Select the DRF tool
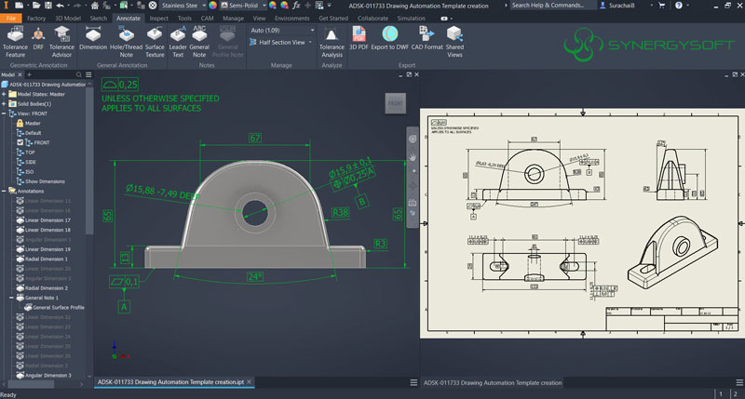Screen dimensions: 745x399 38,39
